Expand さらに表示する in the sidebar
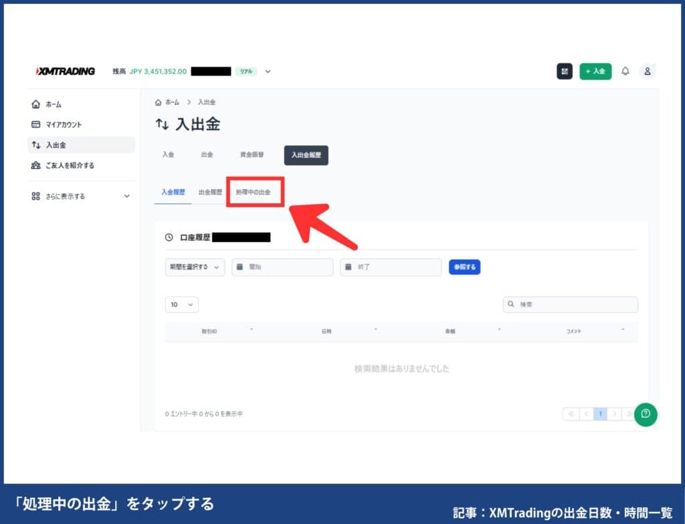Viewport: 685px width, 524px height. pos(81,196)
